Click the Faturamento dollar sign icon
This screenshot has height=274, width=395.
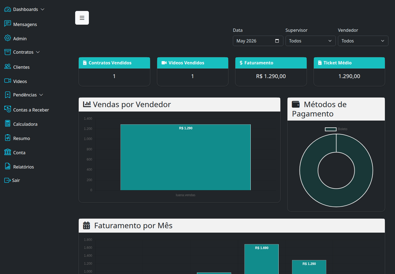241,63
